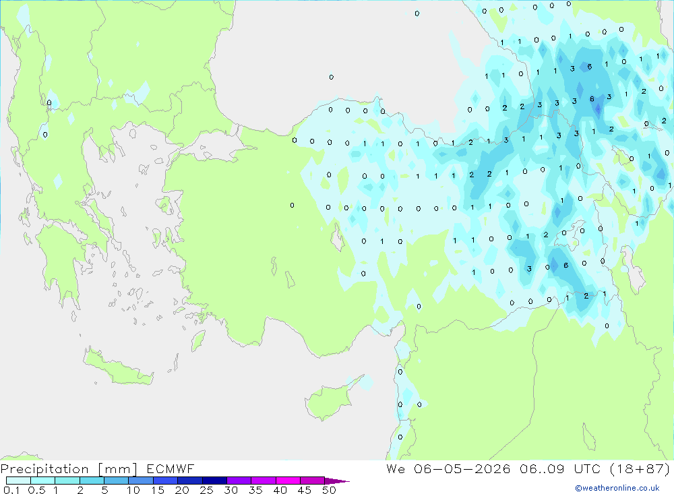Select the "06..09 UTC" time label
The height and width of the screenshot is (494, 674).
[560, 468]
